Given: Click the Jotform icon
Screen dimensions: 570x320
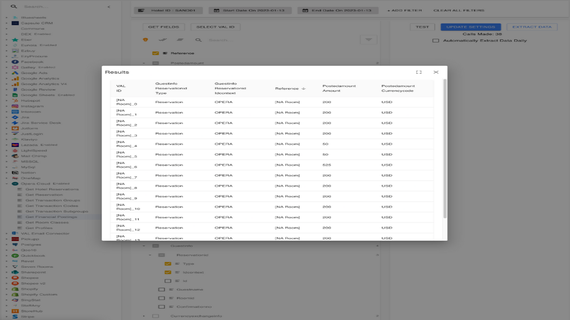Looking at the screenshot, I should (15, 128).
